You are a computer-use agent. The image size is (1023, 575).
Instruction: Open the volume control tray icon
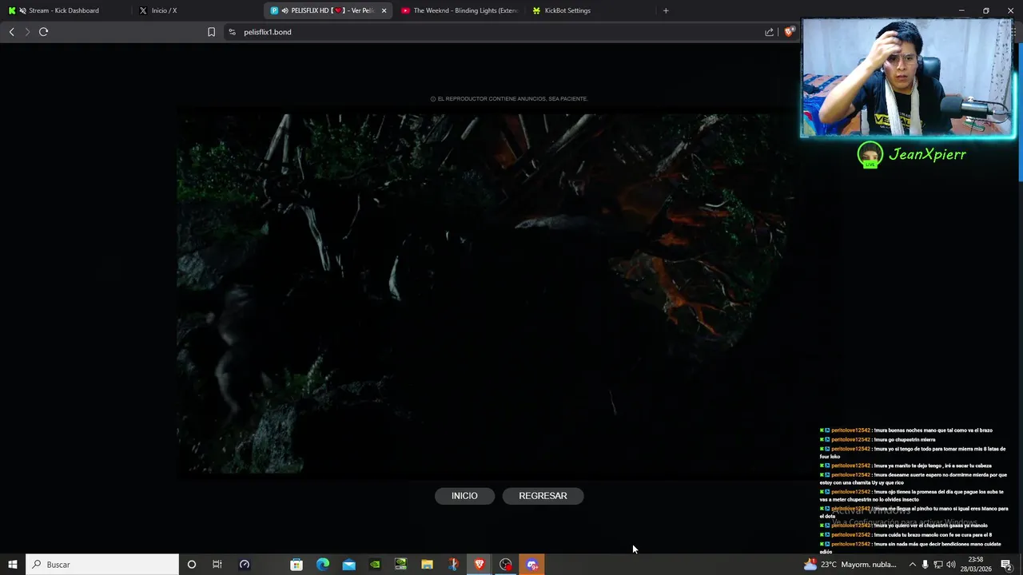951,565
